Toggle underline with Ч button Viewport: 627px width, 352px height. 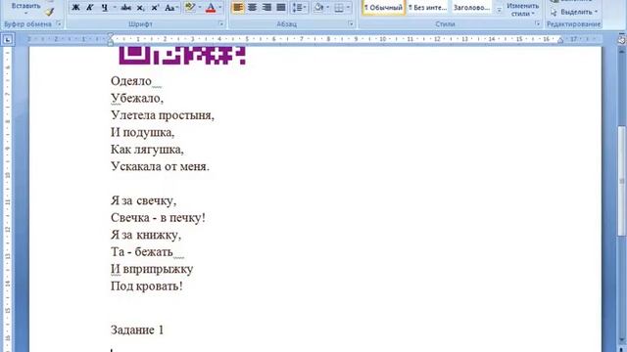coord(105,8)
